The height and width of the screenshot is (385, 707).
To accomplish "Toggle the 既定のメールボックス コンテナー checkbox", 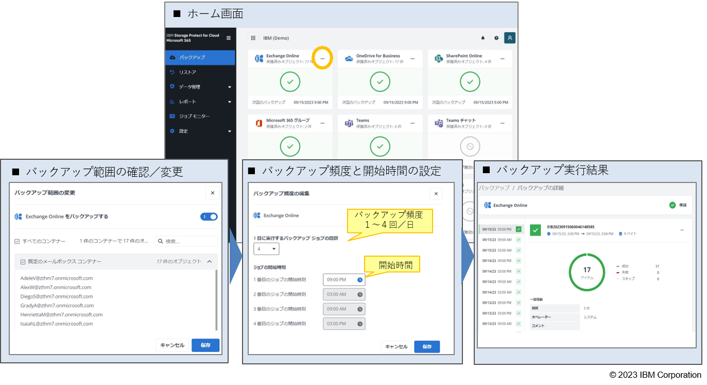I will [x=22, y=261].
